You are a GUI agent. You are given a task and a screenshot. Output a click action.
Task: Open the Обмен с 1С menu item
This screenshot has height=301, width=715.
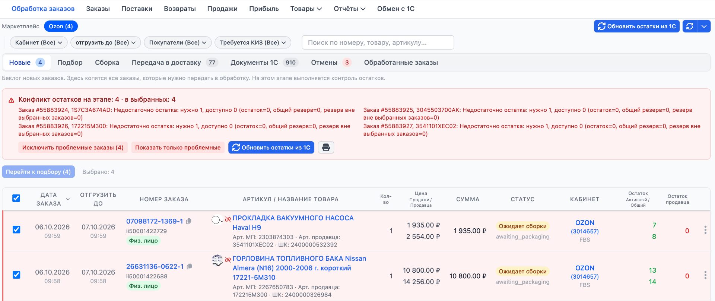pyautogui.click(x=396, y=9)
